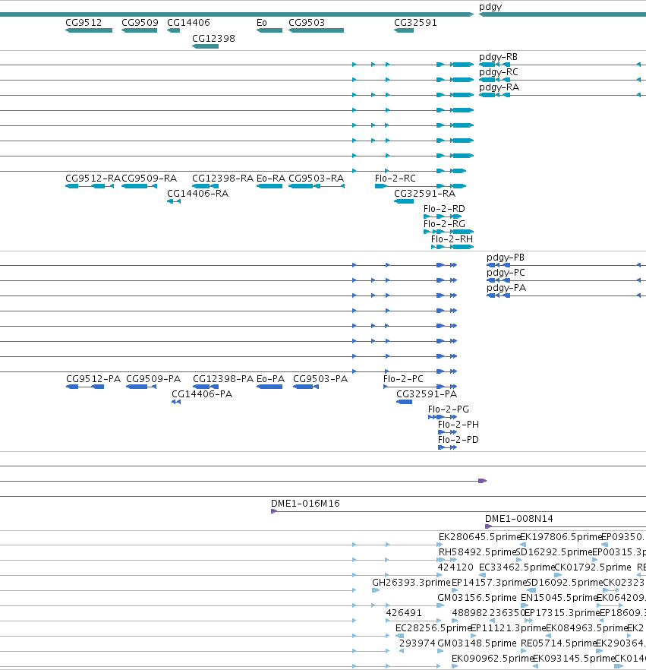Select the CG14406-PA protein feature

pyautogui.click(x=176, y=402)
